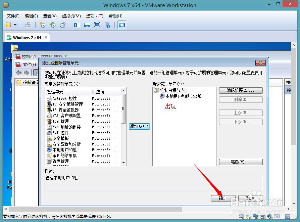Viewport: 300px width, 222px height.
Task: Click the CD/DVD drive status icon
Action: 249,216
